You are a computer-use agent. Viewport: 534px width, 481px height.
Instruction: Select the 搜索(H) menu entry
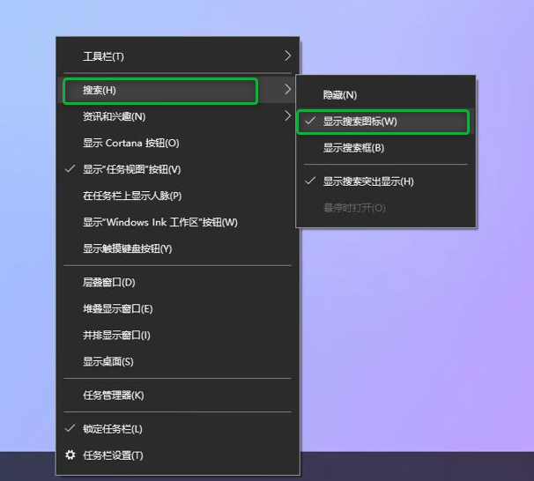pyautogui.click(x=177, y=90)
